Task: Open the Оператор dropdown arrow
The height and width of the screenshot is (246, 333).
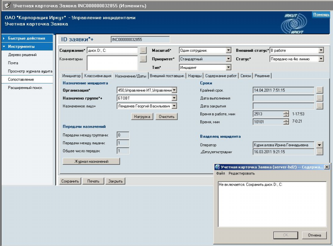Action: (x=319, y=145)
